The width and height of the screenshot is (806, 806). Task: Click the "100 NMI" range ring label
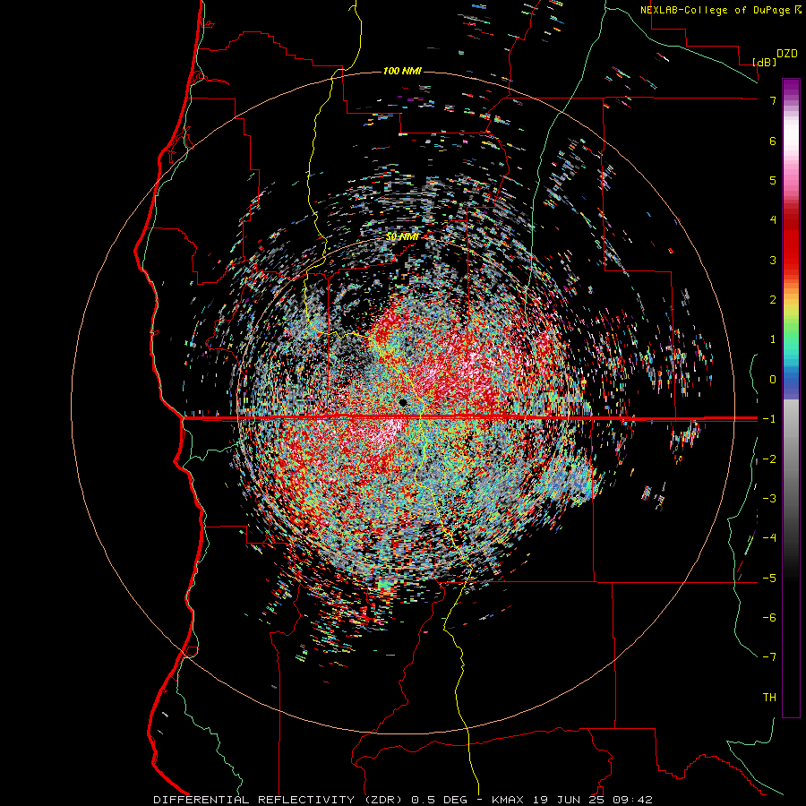click(402, 71)
